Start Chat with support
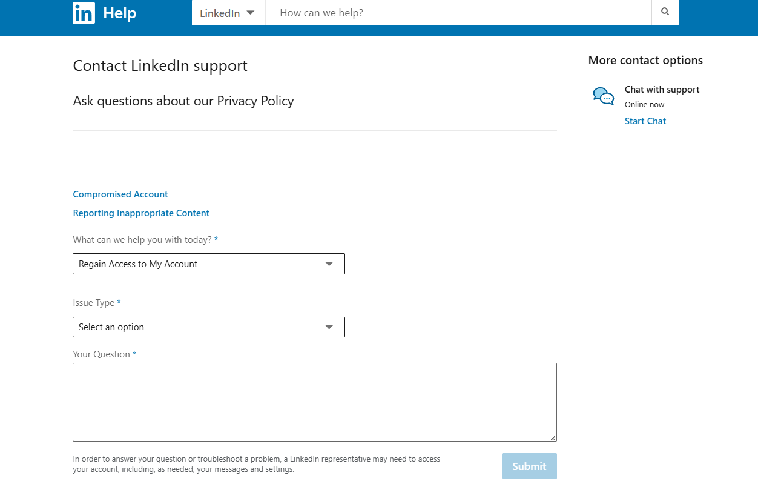Viewport: 758px width, 504px height. [645, 121]
